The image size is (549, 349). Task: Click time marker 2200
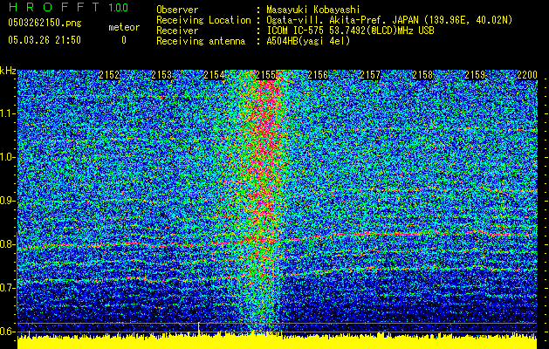527,75
